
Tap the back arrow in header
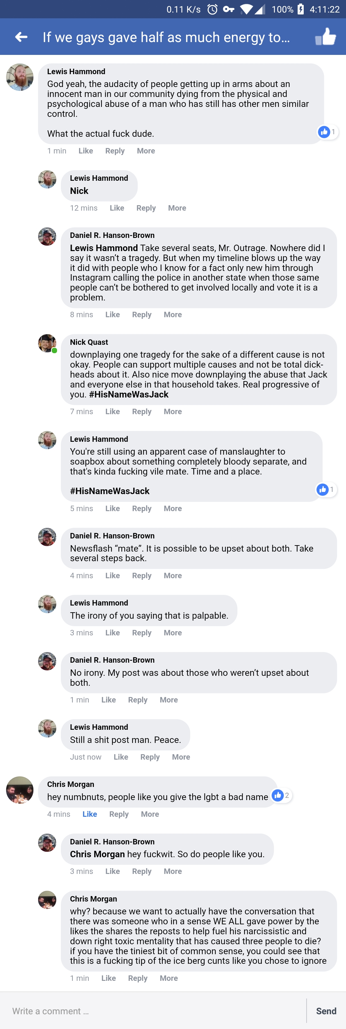click(21, 37)
